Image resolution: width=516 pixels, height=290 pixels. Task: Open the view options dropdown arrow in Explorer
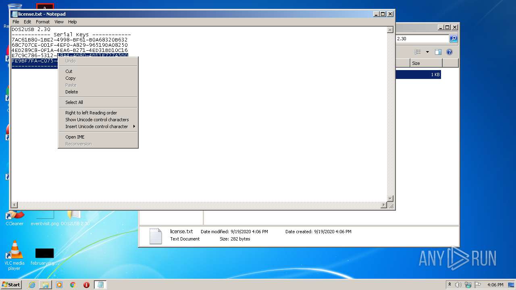pyautogui.click(x=427, y=52)
